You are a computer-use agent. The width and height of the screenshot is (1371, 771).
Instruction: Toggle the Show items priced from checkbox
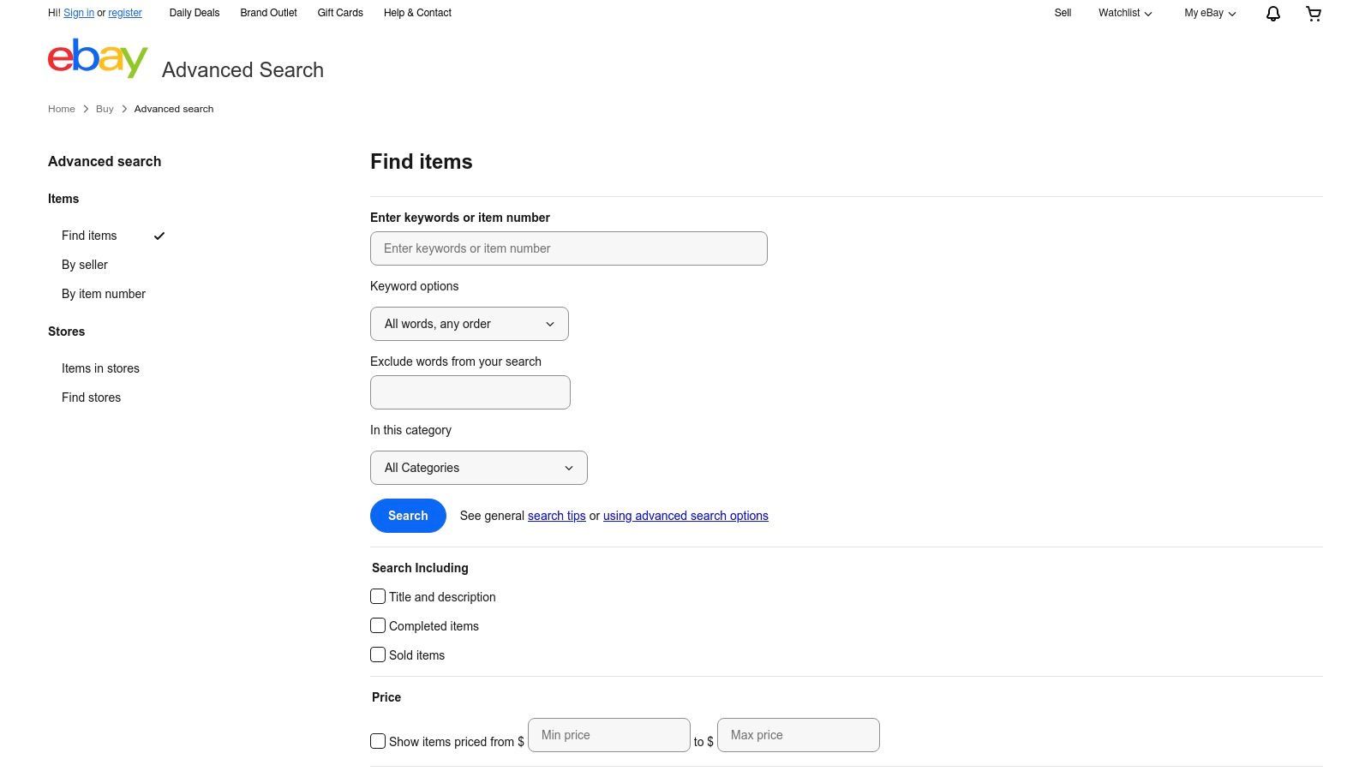[x=378, y=741]
